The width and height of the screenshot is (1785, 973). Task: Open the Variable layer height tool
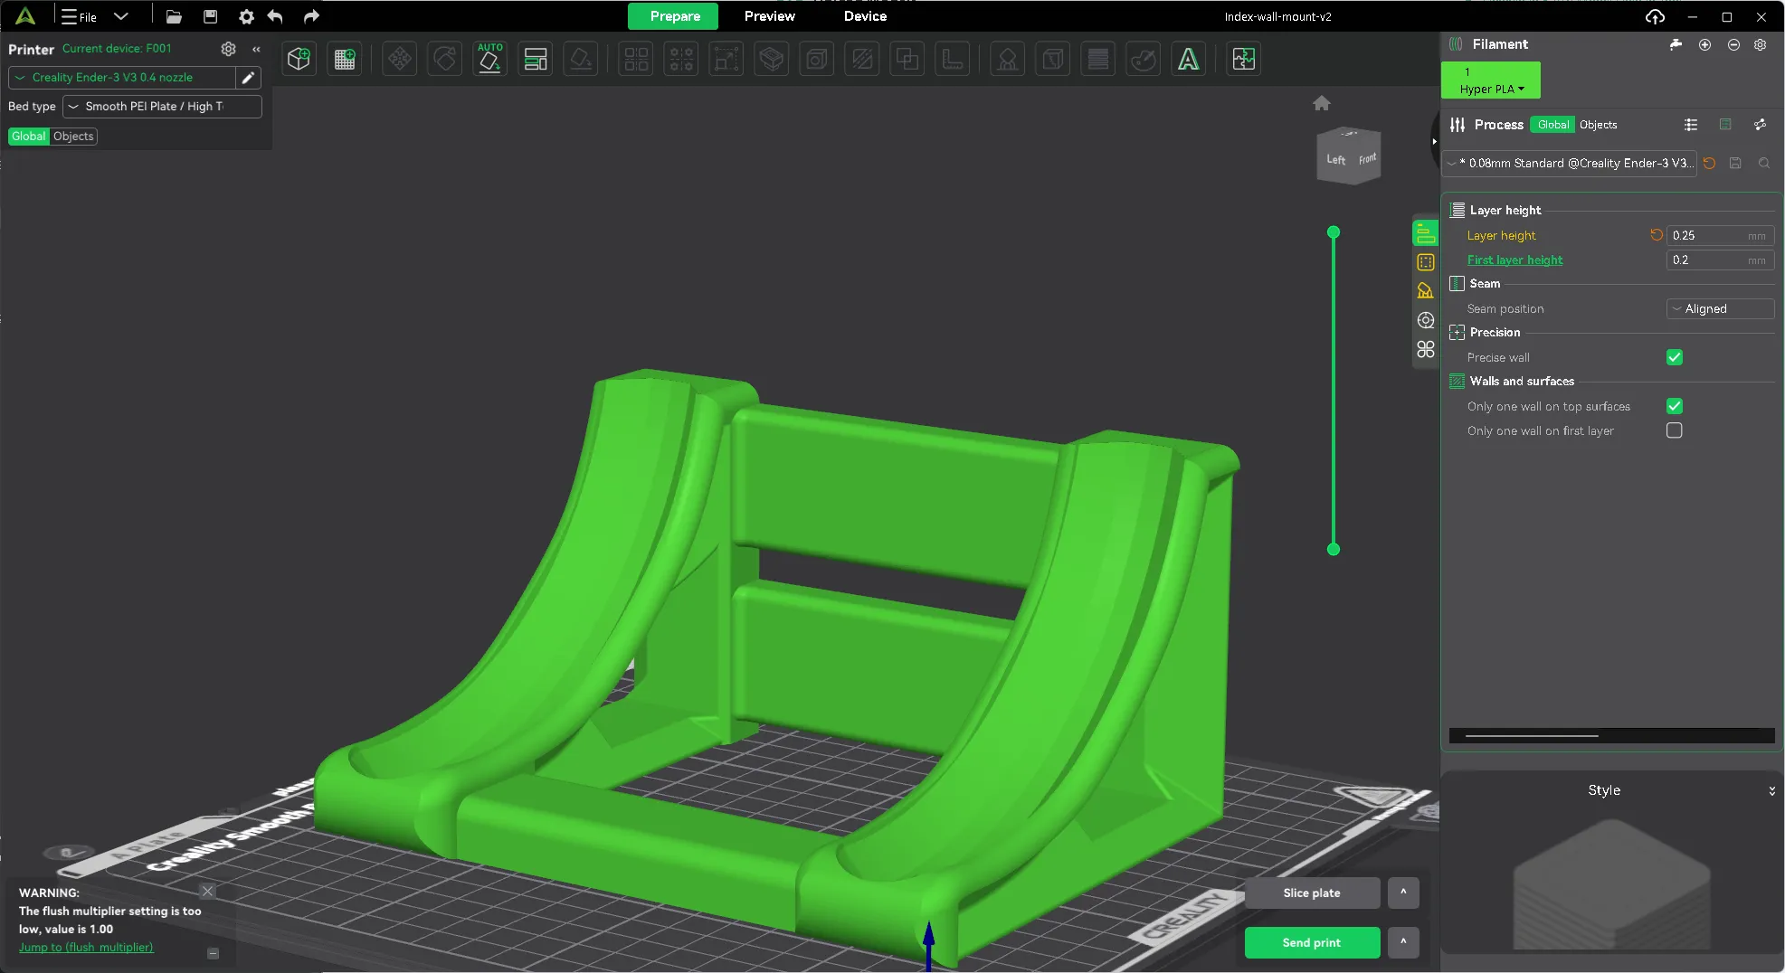[1097, 60]
